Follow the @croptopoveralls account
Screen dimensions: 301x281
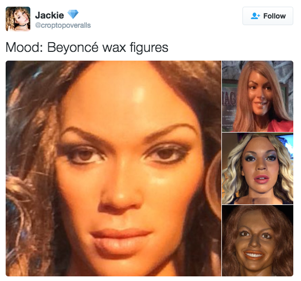coord(268,16)
